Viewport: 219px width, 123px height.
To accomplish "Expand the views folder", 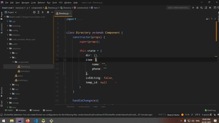I will [10, 94].
